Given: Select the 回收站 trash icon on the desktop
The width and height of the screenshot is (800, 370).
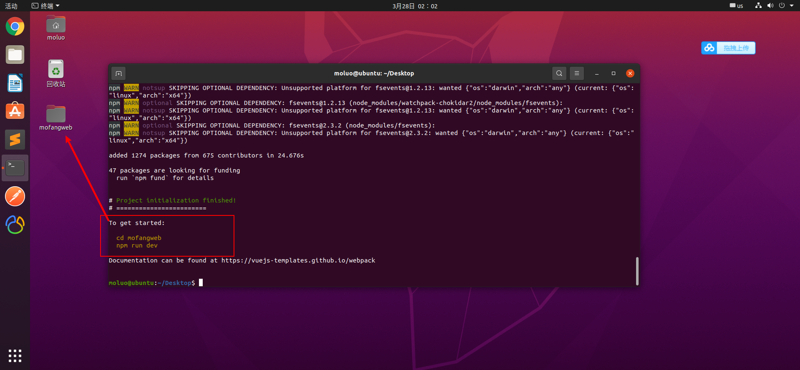Looking at the screenshot, I should [x=56, y=73].
